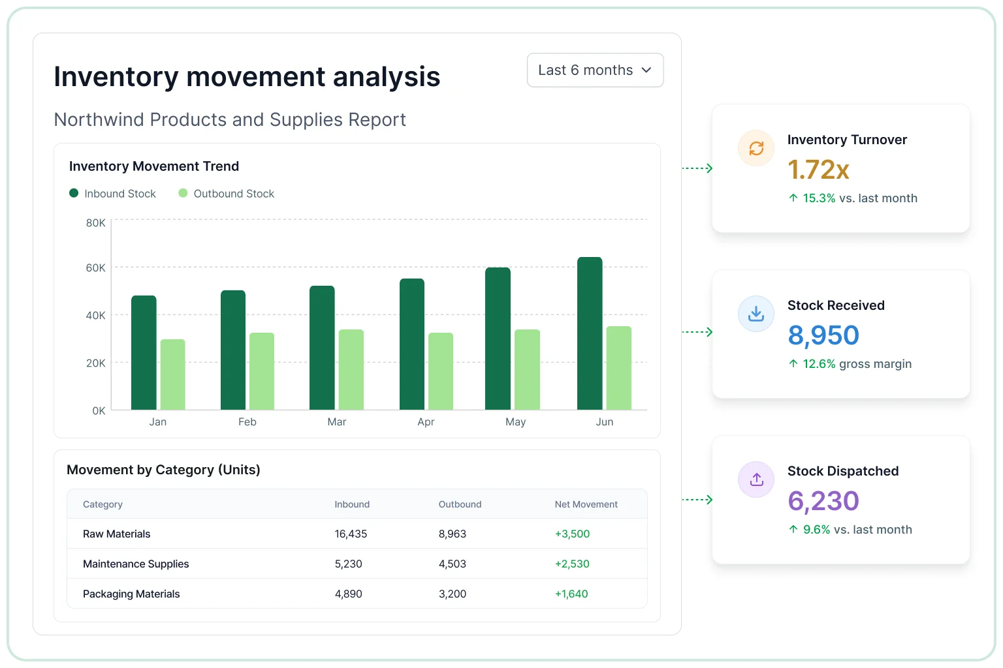
Task: Click the 6,230 stock dispatched value
Action: tap(823, 501)
